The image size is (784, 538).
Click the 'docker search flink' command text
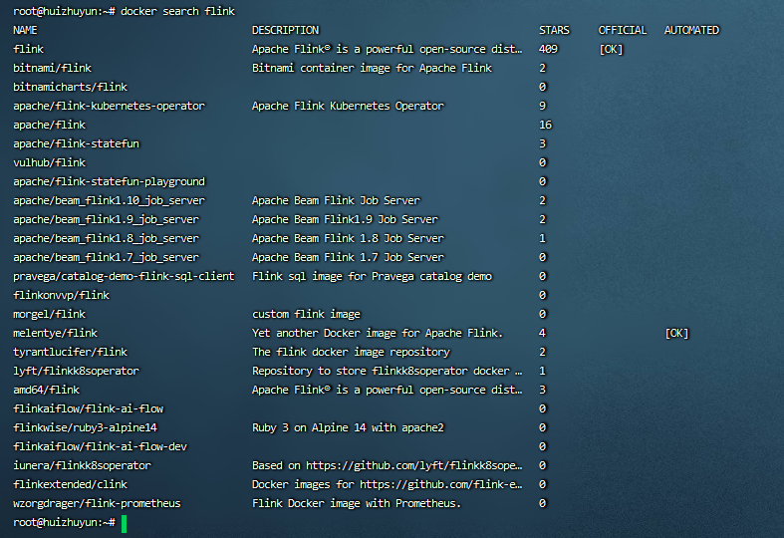(177, 11)
